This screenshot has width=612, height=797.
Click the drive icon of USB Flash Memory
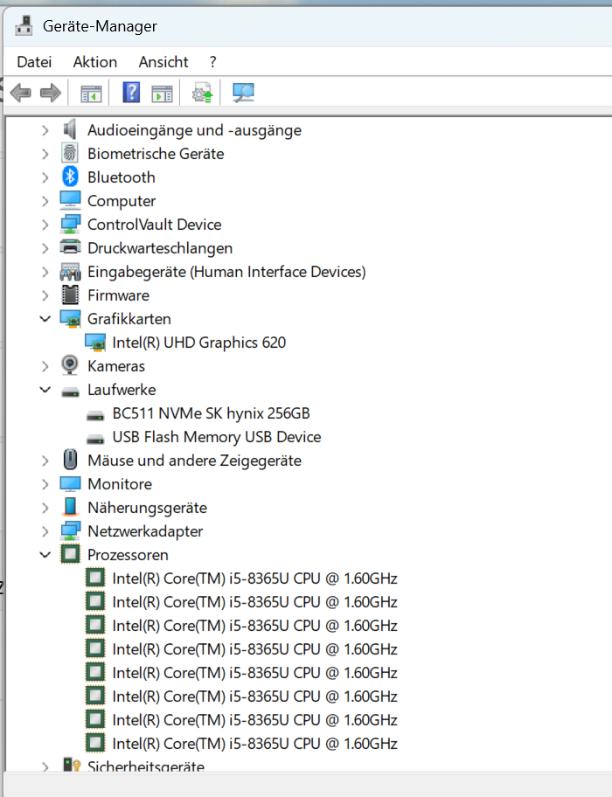(x=95, y=440)
